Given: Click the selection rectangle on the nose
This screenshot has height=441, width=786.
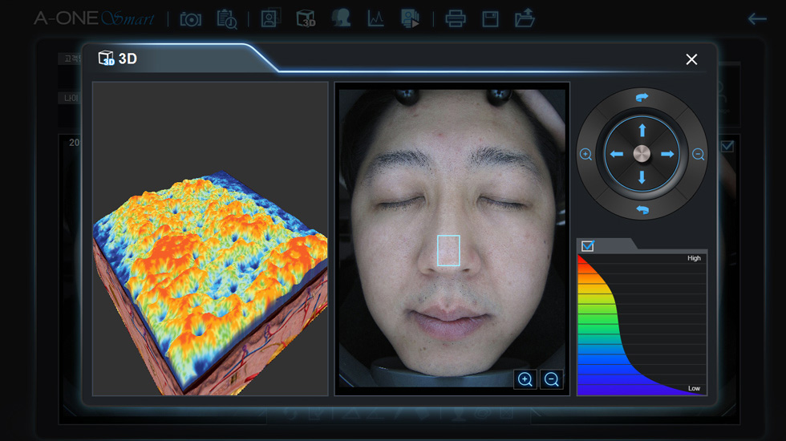Looking at the screenshot, I should coord(448,250).
